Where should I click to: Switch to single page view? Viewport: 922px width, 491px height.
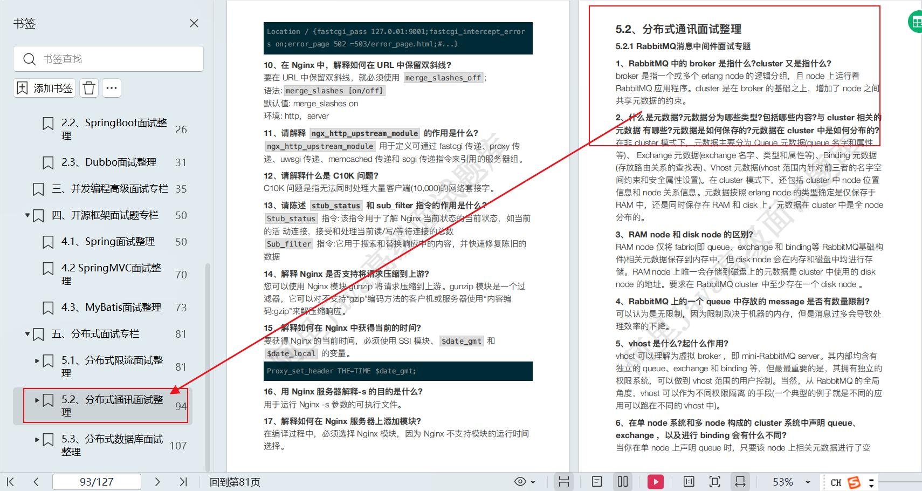(x=597, y=482)
